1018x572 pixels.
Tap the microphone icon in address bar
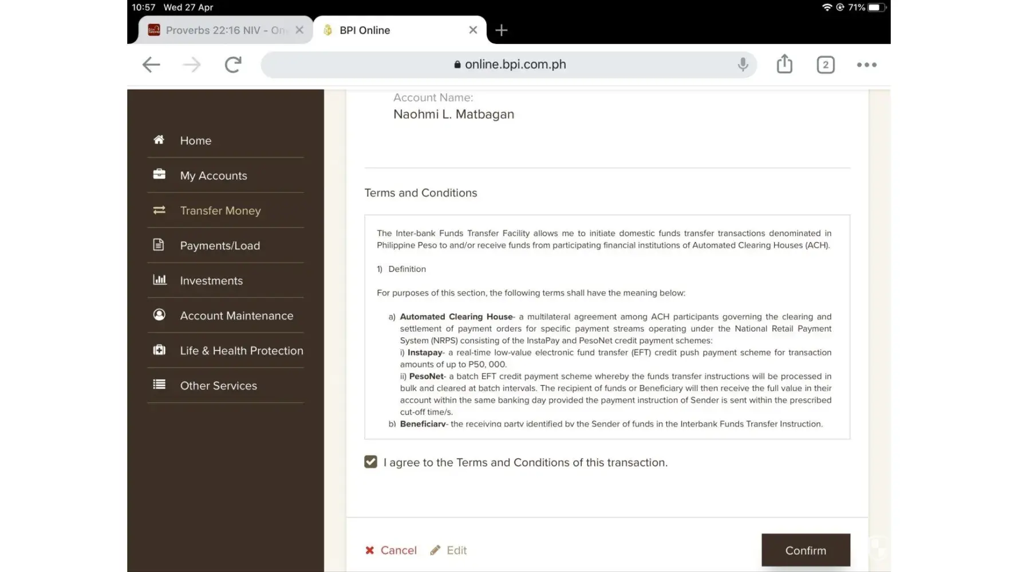coord(743,65)
